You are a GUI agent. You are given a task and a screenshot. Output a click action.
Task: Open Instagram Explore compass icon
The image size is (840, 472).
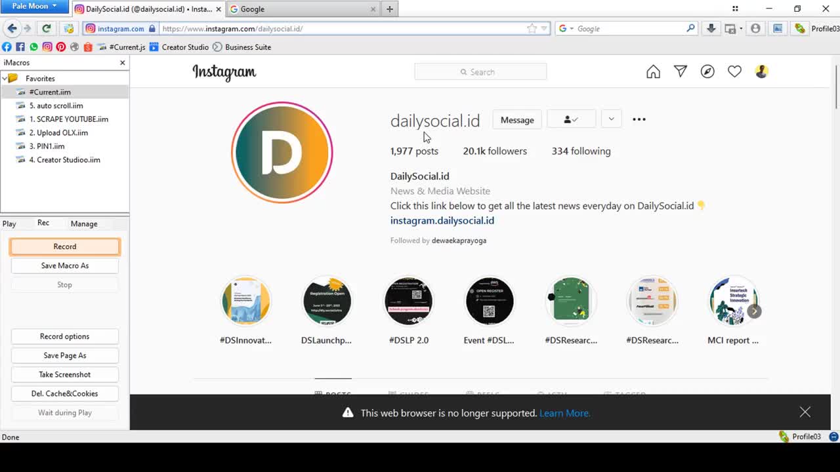tap(707, 71)
